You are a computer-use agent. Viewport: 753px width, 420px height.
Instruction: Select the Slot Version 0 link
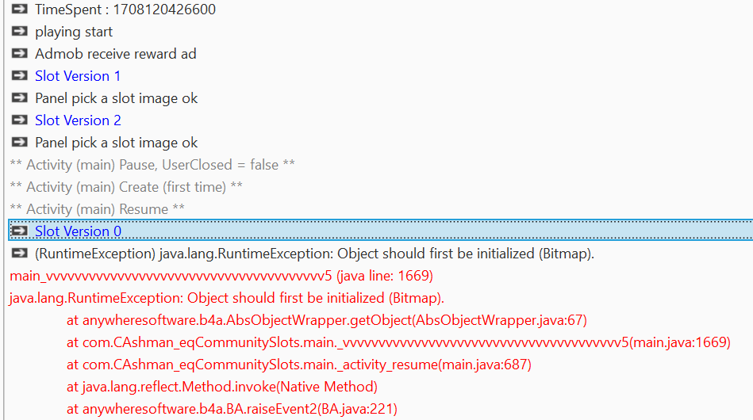coord(78,231)
